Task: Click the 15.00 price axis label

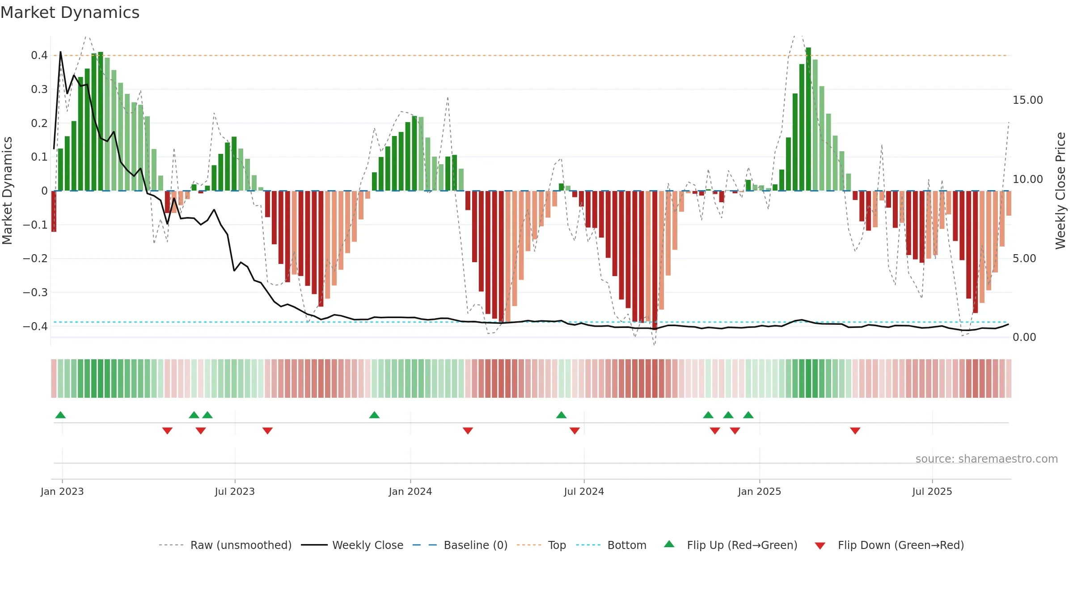Action: pyautogui.click(x=1028, y=100)
